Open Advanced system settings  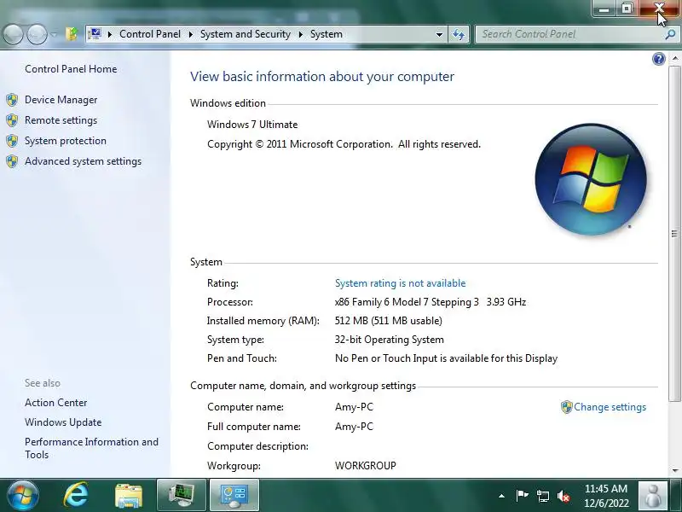pos(83,161)
